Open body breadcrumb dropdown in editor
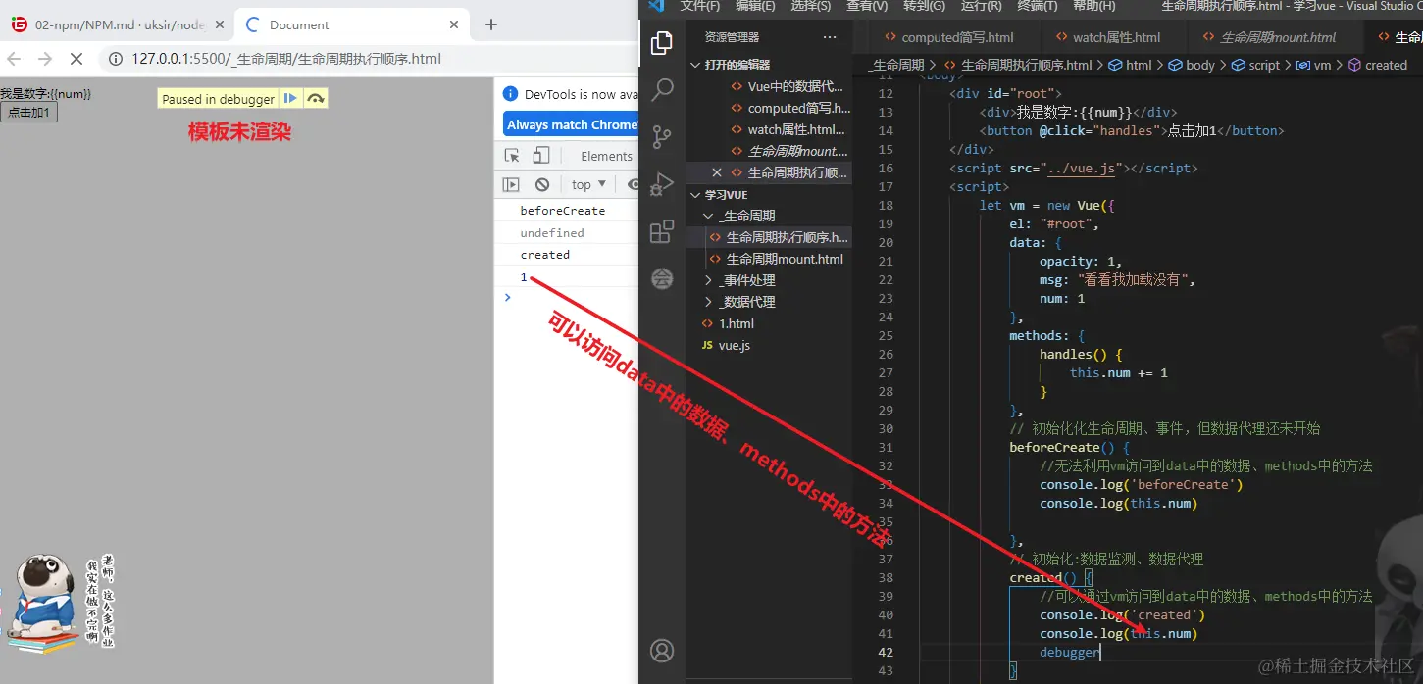1423x684 pixels. (x=1192, y=65)
